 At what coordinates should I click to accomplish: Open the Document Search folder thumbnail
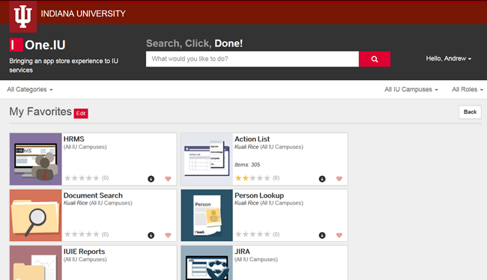point(36,216)
